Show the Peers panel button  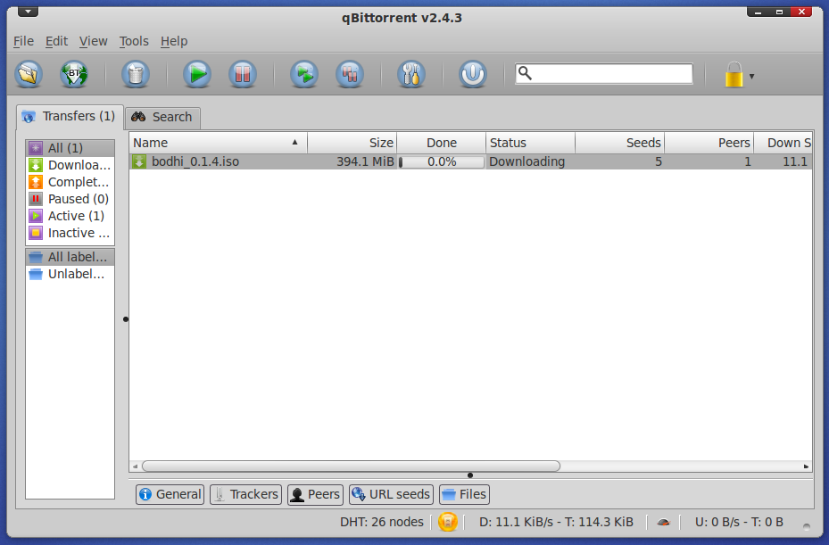pos(316,494)
